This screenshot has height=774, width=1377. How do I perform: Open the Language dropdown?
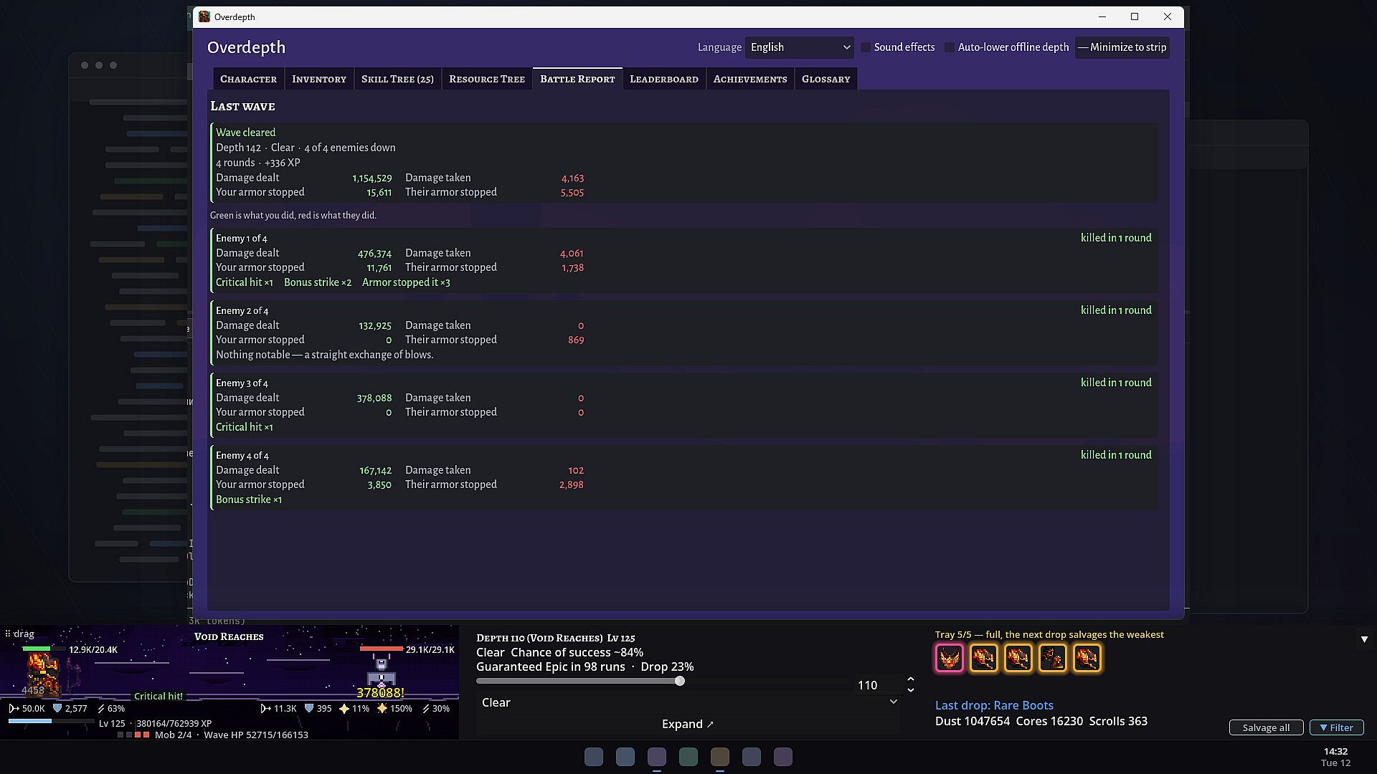pyautogui.click(x=799, y=47)
